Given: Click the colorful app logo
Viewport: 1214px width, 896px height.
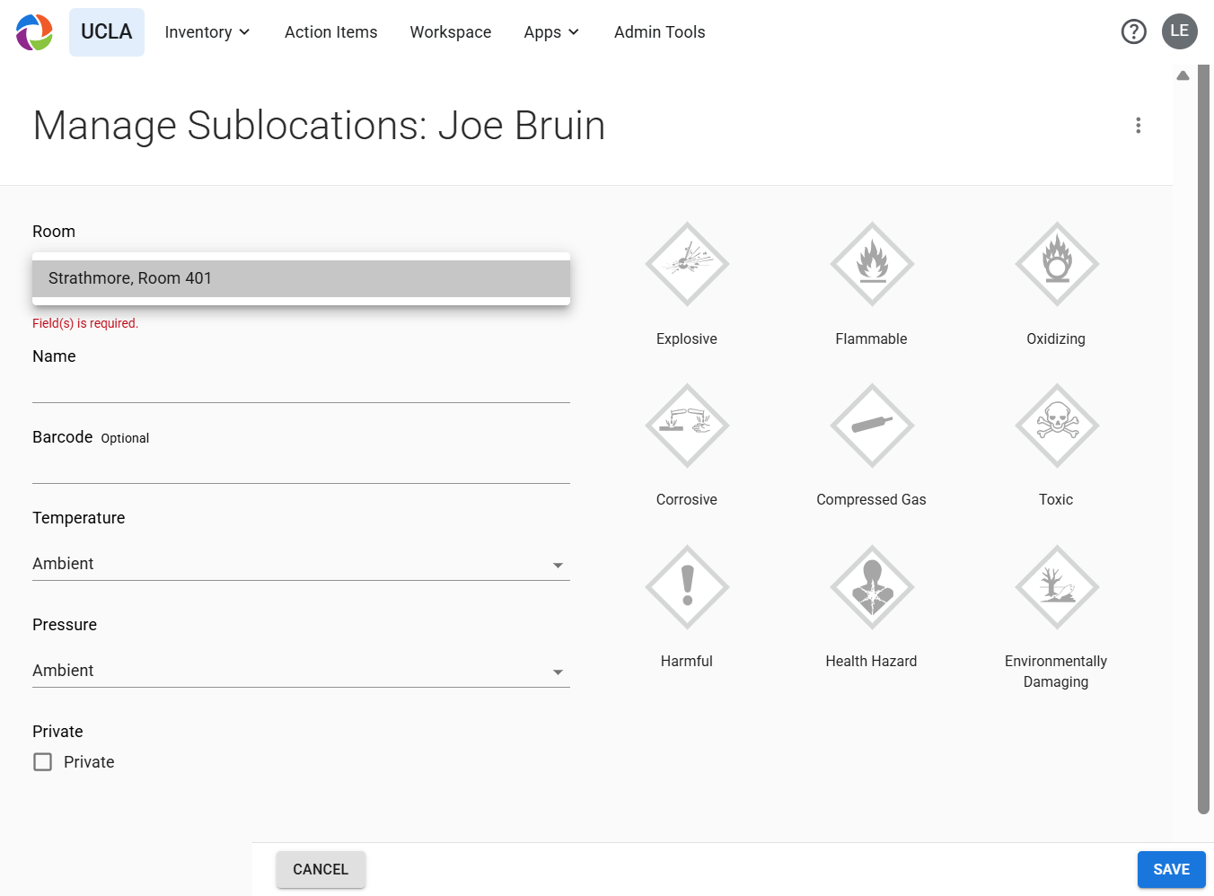Looking at the screenshot, I should click(x=34, y=32).
